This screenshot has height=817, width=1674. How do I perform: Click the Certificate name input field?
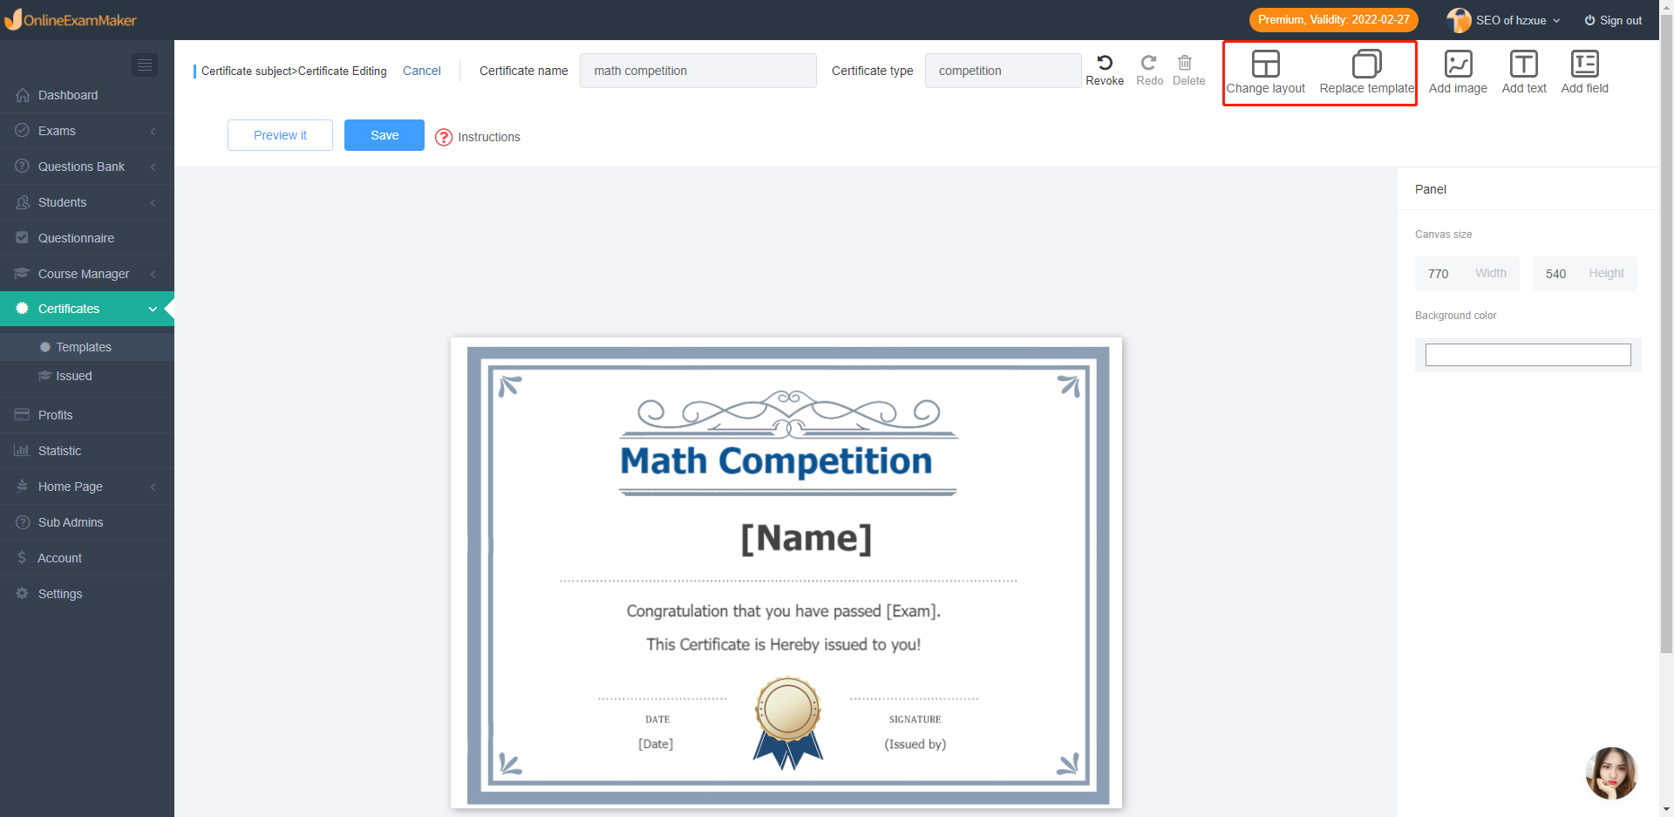[698, 71]
